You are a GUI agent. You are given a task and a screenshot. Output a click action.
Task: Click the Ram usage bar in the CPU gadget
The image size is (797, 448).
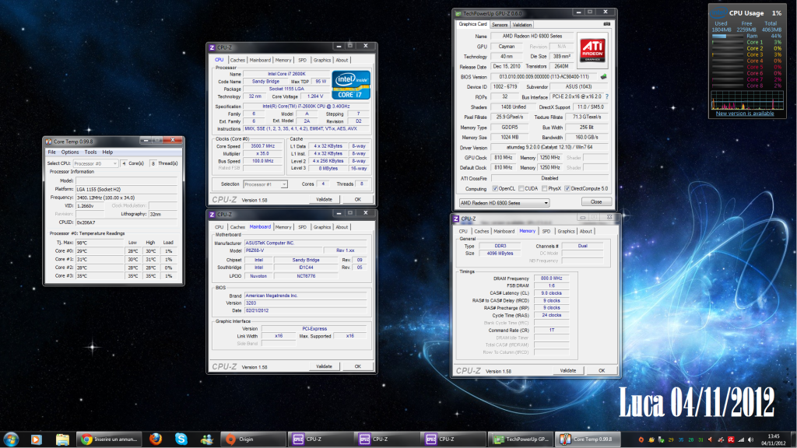click(x=727, y=36)
